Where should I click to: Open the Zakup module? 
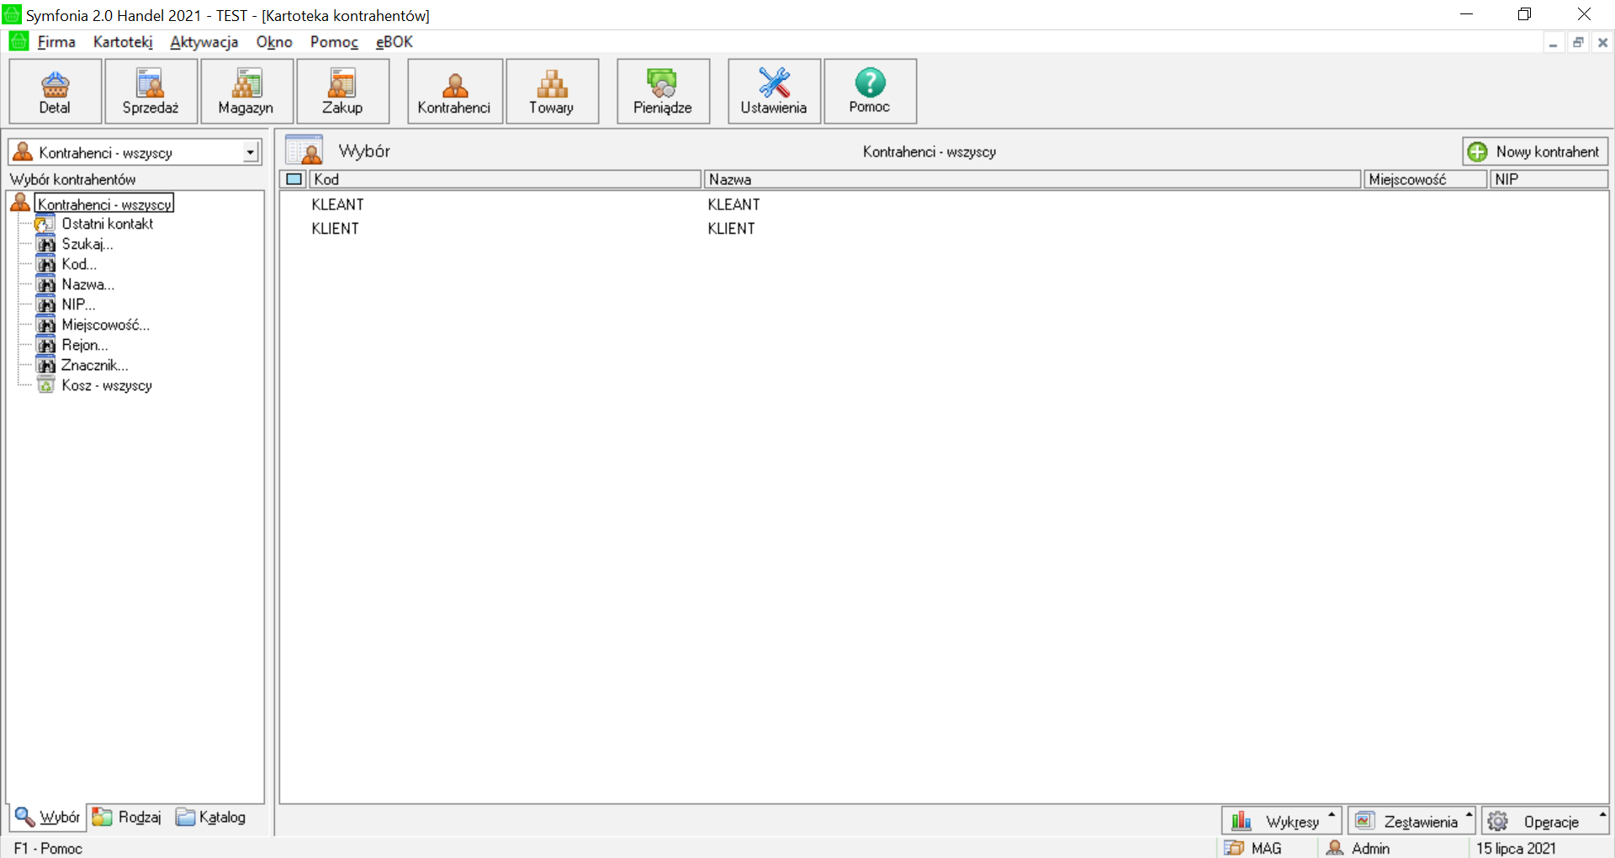pyautogui.click(x=342, y=91)
